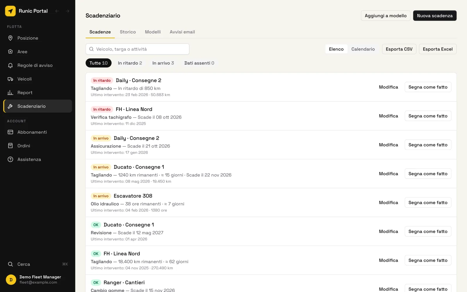Screen dimensions: 467x292
Task: Click Esporta Excel button
Action: point(438,49)
